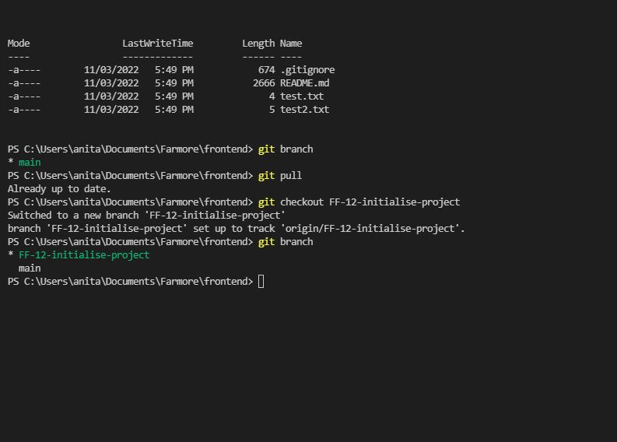This screenshot has height=442, width=617.
Task: Click the 'git checkout FF-12-initialise-project' command
Action: (x=359, y=202)
